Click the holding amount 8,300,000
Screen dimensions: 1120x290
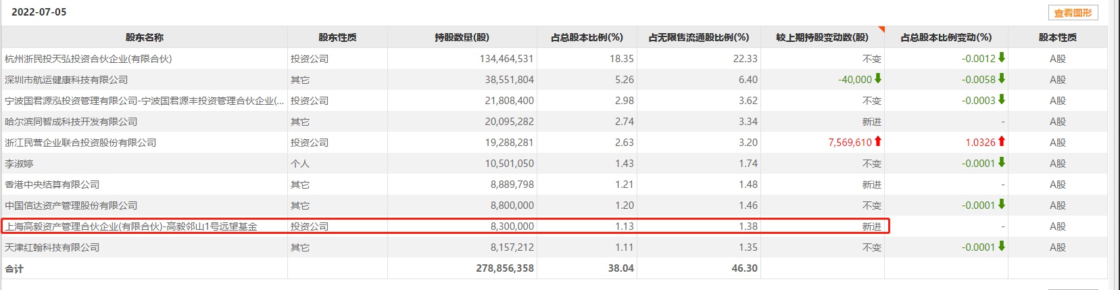coord(512,226)
